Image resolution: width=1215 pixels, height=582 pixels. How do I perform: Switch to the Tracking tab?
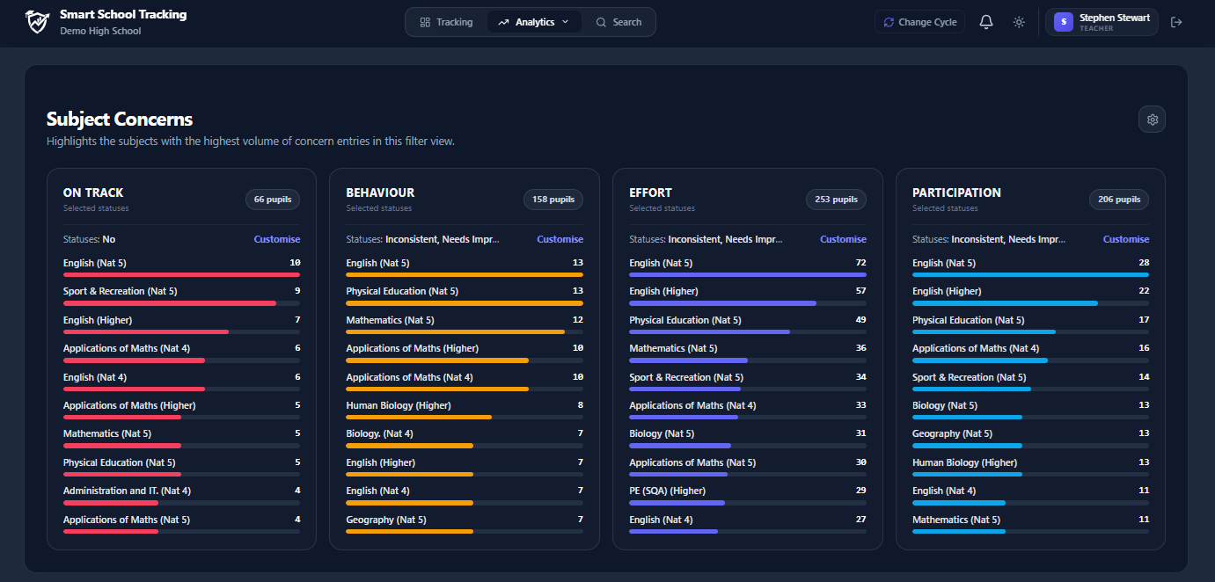coord(446,22)
